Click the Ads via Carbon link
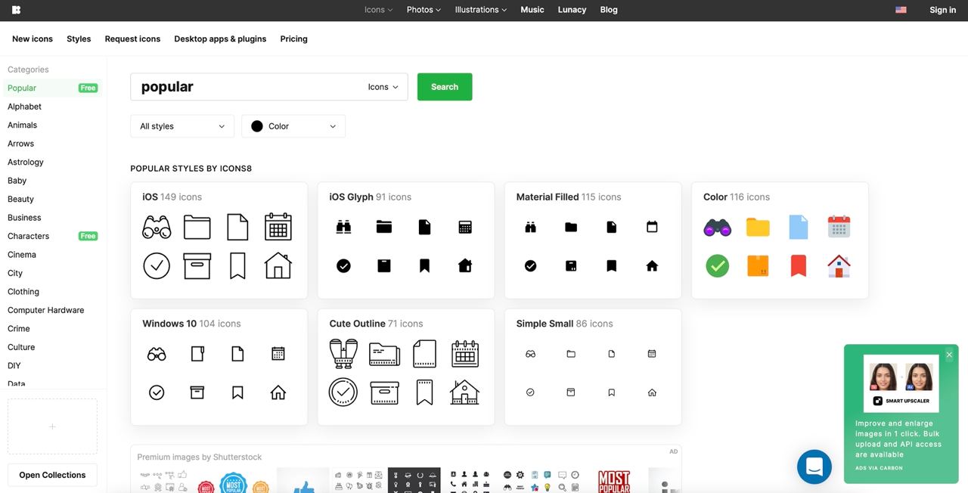This screenshot has height=493, width=968. click(879, 468)
